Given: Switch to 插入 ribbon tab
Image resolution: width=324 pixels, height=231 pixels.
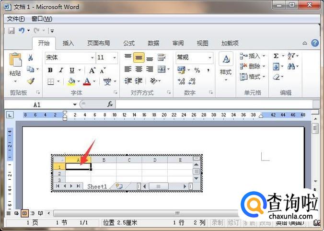Looking at the screenshot, I should tap(68, 43).
